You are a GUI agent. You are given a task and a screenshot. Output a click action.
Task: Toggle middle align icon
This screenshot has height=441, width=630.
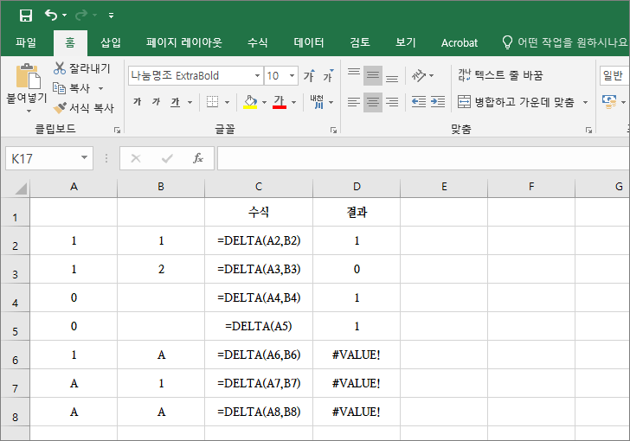click(x=373, y=75)
